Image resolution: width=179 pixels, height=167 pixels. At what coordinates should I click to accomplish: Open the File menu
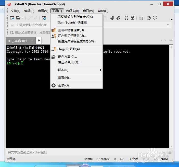point(15,11)
